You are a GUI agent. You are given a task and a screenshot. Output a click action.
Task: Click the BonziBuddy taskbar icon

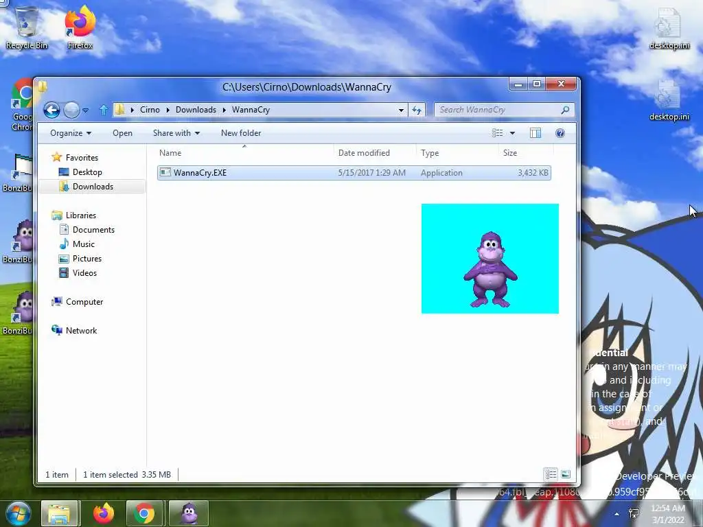189,513
